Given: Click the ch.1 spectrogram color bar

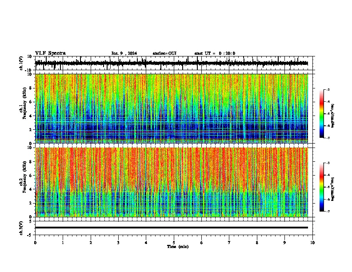Looking at the screenshot, I should tap(322, 114).
